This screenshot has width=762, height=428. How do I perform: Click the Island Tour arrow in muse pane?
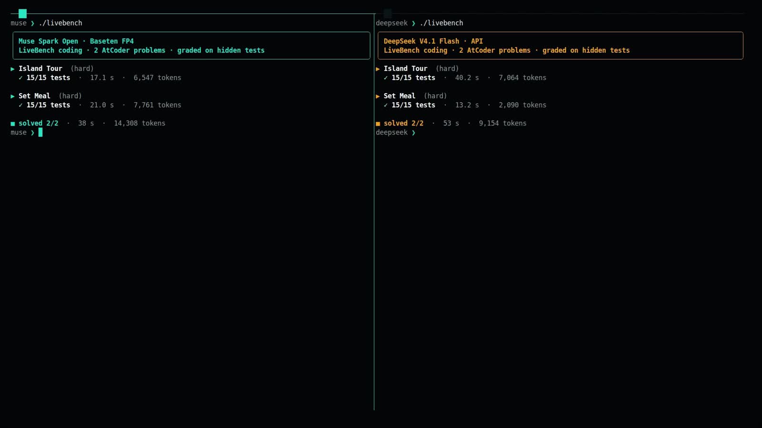(x=12, y=69)
